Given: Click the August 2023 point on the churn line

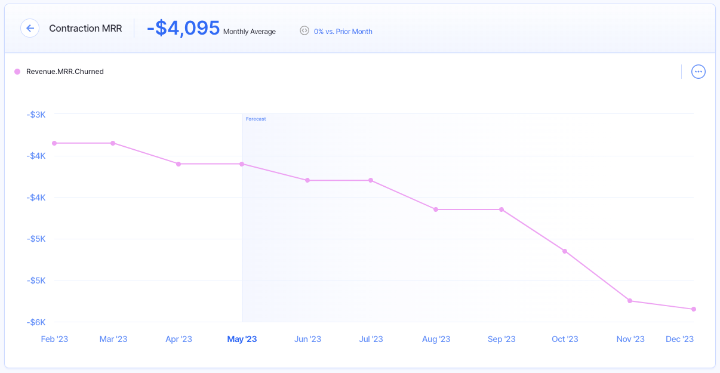Looking at the screenshot, I should coord(436,209).
